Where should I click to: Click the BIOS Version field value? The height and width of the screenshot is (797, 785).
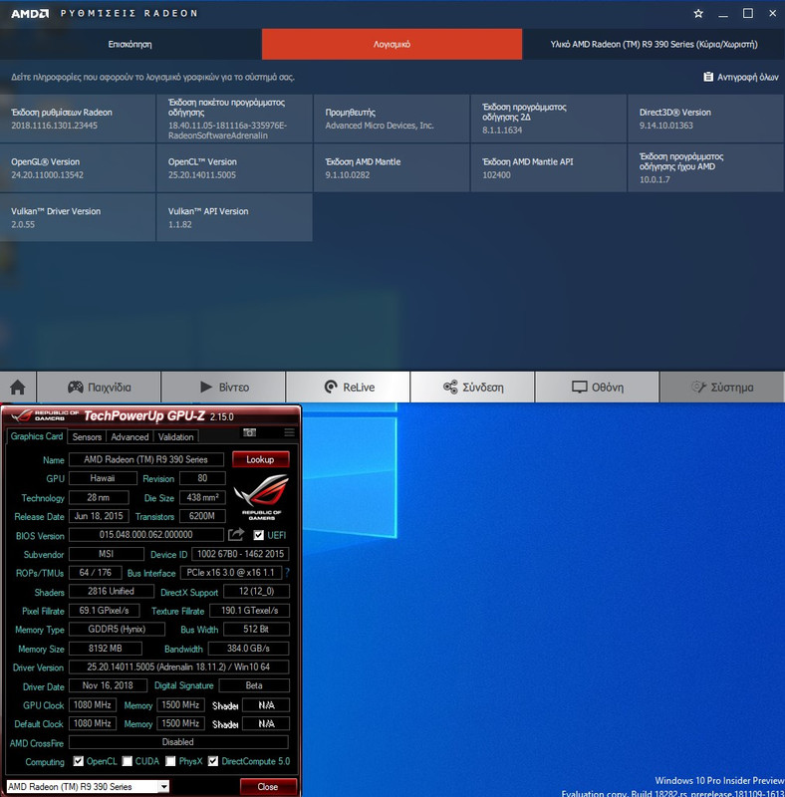point(145,535)
